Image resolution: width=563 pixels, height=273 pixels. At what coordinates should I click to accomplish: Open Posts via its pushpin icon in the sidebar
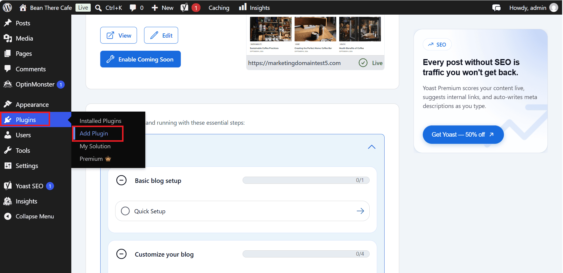pyautogui.click(x=8, y=23)
